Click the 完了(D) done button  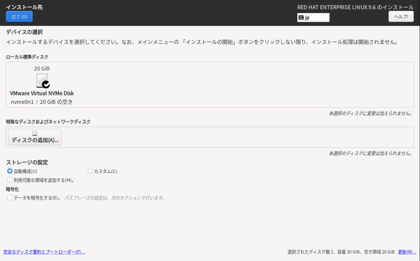19,16
